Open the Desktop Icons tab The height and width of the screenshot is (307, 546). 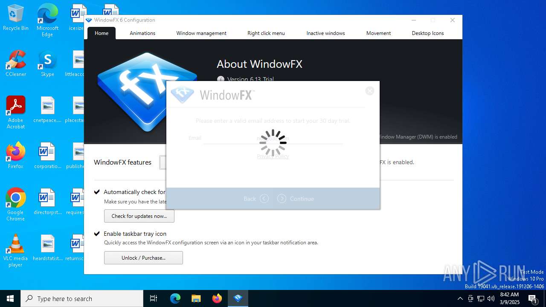(428, 33)
